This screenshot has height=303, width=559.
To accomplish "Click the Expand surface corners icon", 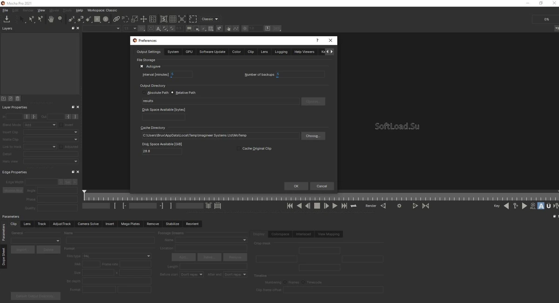I will [x=182, y=19].
